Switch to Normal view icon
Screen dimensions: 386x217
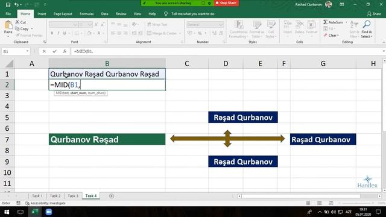tap(308, 203)
